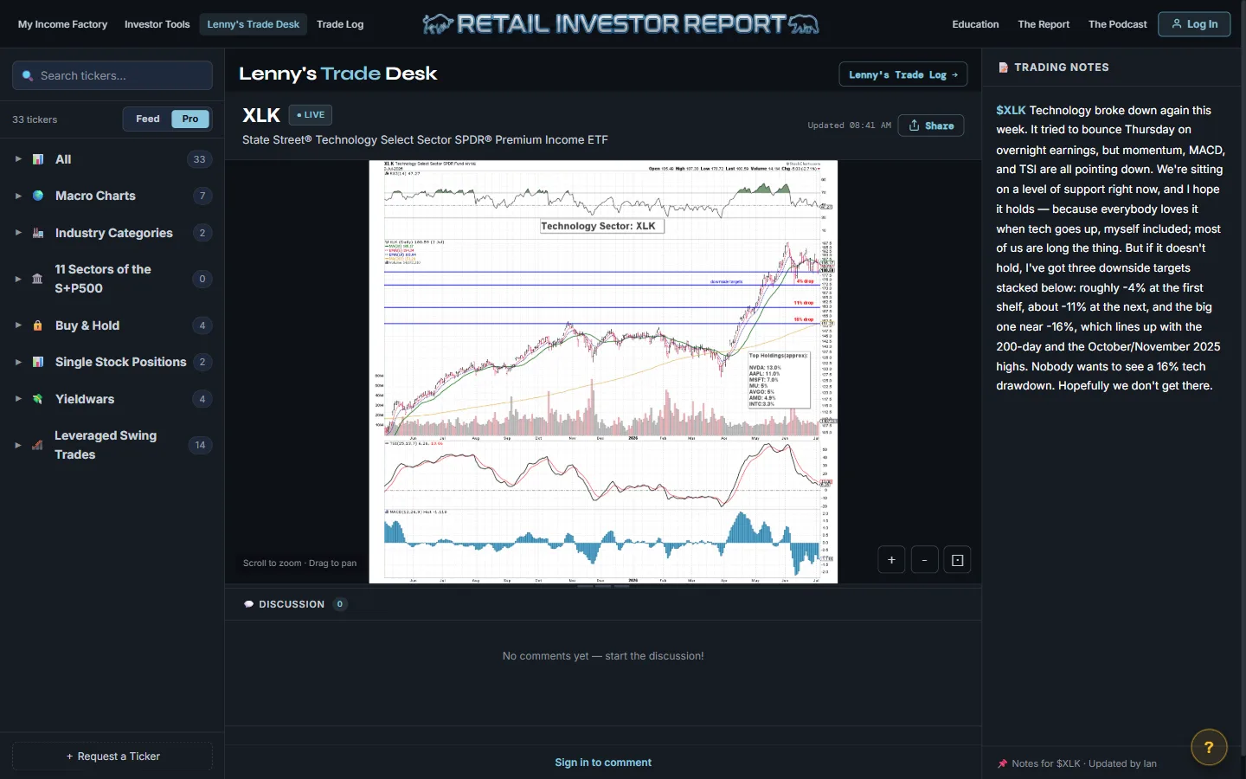Expand the Yieldwars arrow
This screenshot has height=779, width=1246.
(18, 399)
